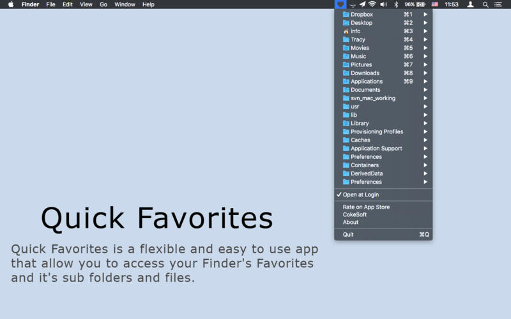The width and height of the screenshot is (511, 319).
Task: Toggle the Open at Login option
Action: coord(361,195)
